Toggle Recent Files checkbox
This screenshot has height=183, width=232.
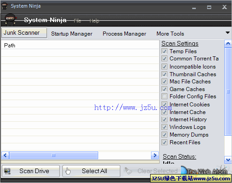pyautogui.click(x=164, y=142)
